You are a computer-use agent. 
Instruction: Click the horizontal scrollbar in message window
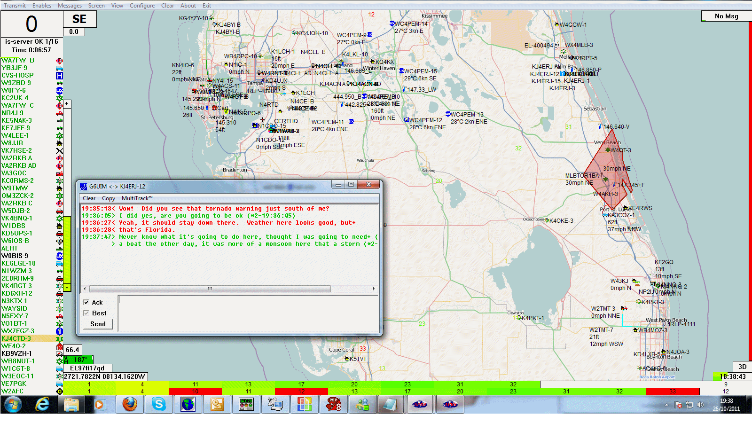pyautogui.click(x=210, y=289)
